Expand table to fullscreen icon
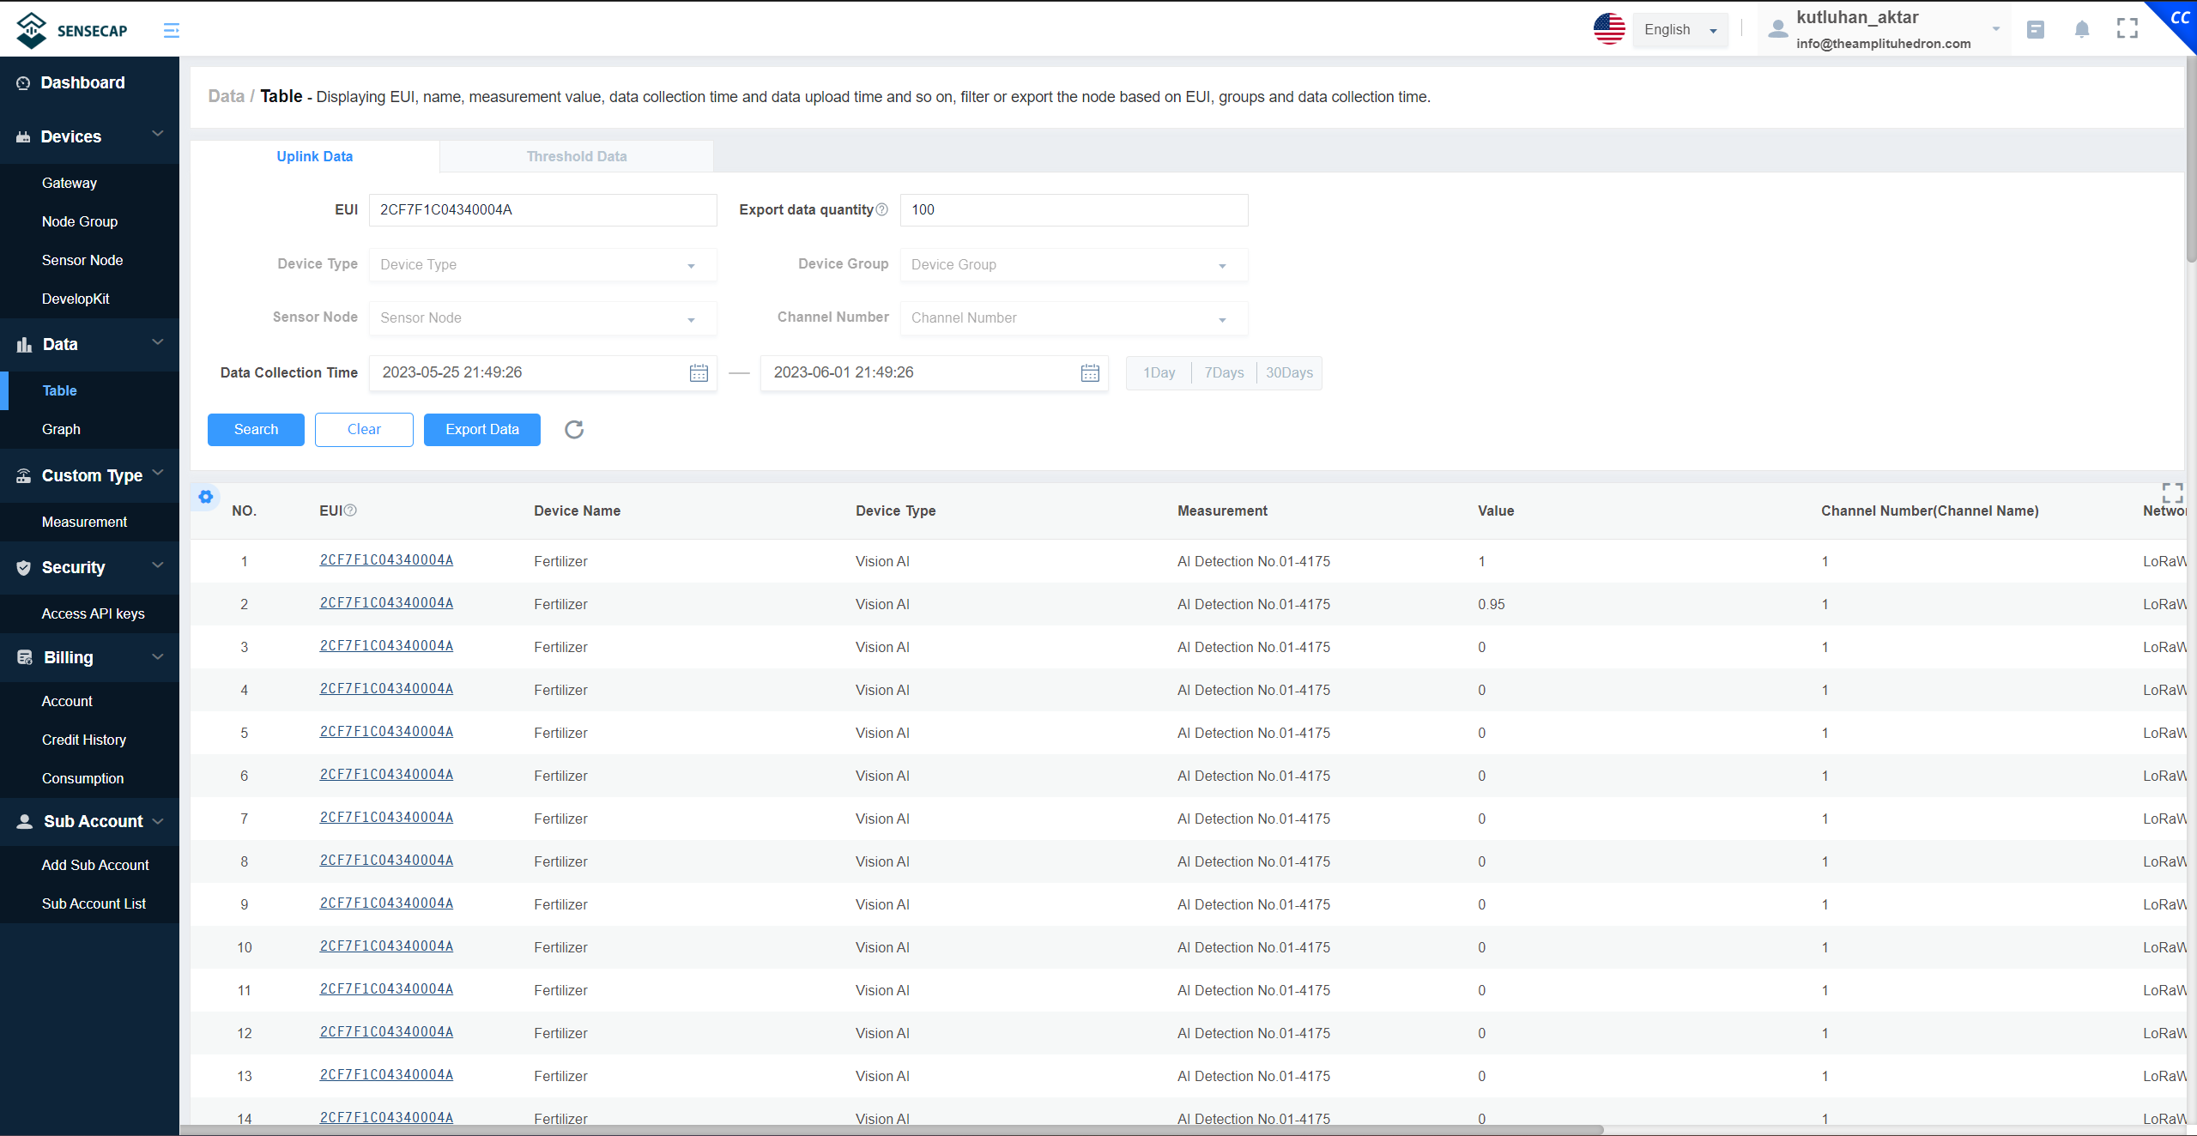Image resolution: width=2197 pixels, height=1136 pixels. click(x=2172, y=492)
